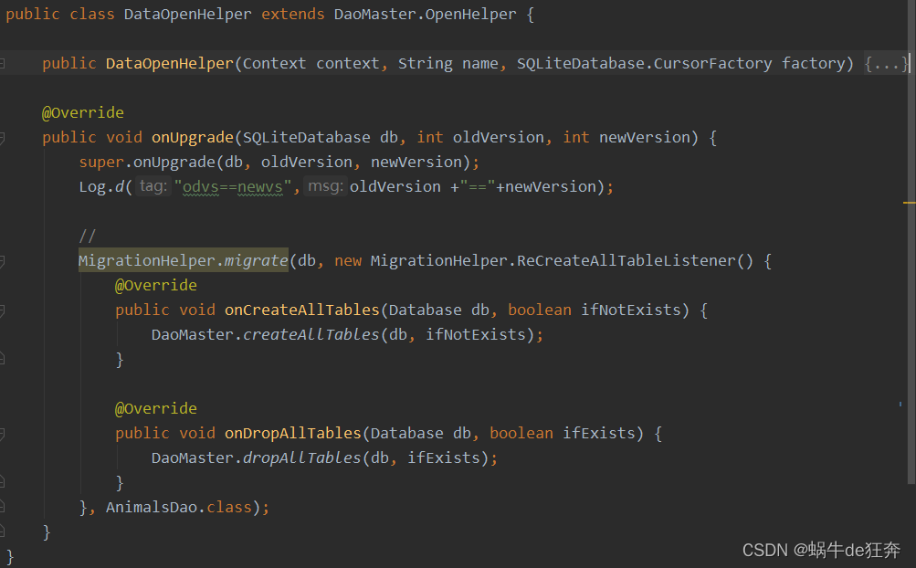Click the vertical editor scrollbar
The height and width of the screenshot is (568, 916).
911,242
